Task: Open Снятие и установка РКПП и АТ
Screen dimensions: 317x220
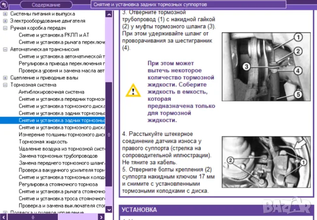Action: click(x=53, y=36)
